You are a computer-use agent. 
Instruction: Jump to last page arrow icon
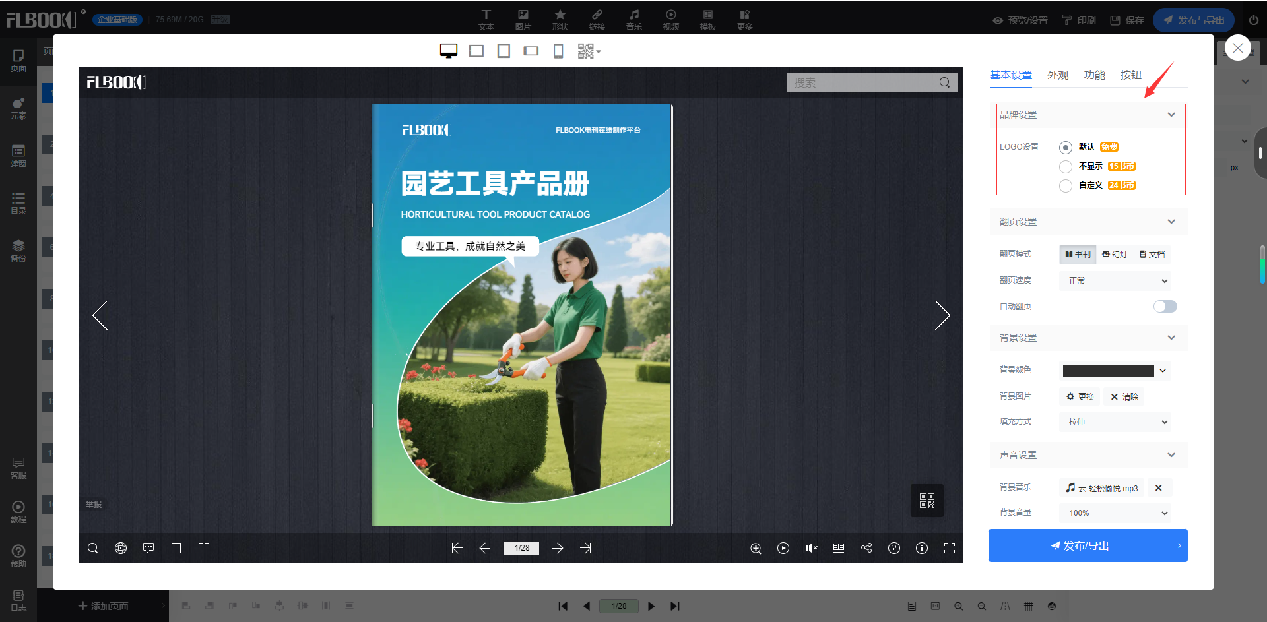click(x=585, y=548)
